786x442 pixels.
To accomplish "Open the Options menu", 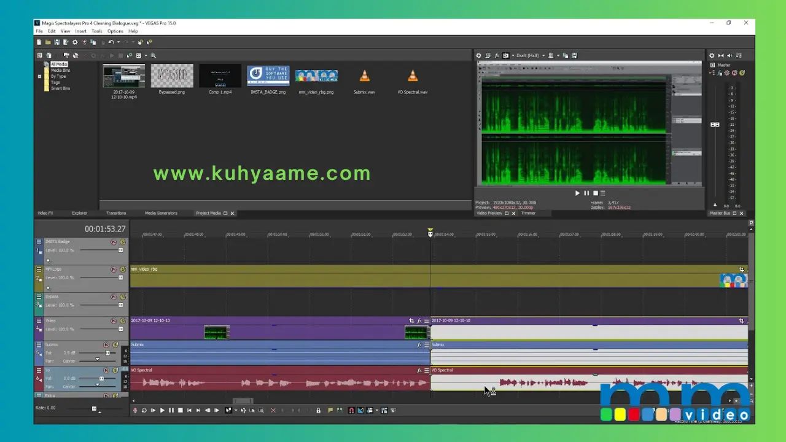I will click(115, 31).
